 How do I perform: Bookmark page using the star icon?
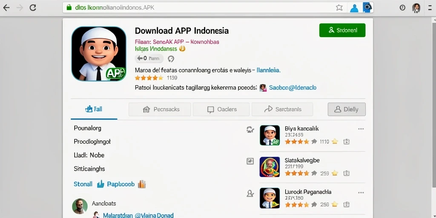339,8
